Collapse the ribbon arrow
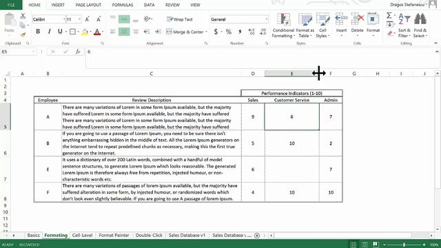 (435, 43)
